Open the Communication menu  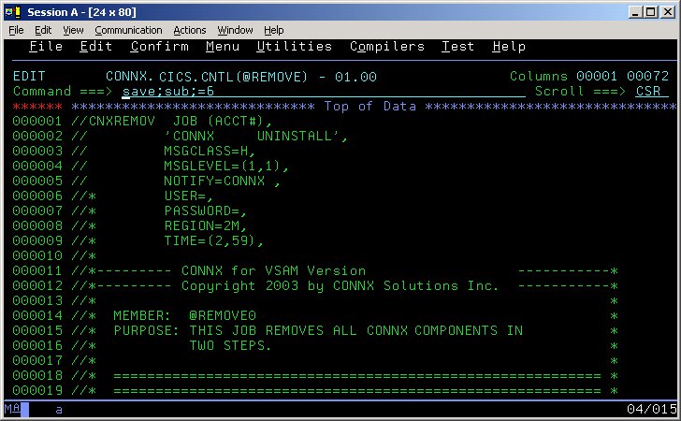point(128,30)
